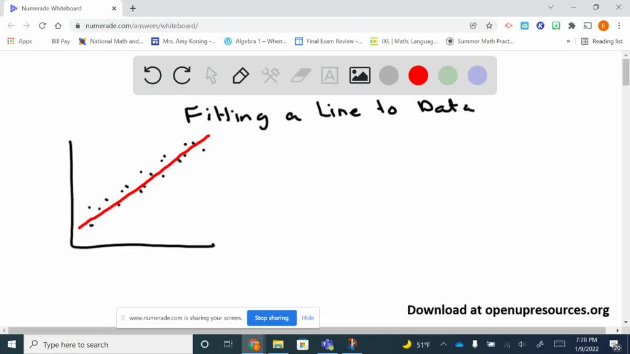The width and height of the screenshot is (630, 354).
Task: Select the red color swatch
Action: [x=418, y=75]
